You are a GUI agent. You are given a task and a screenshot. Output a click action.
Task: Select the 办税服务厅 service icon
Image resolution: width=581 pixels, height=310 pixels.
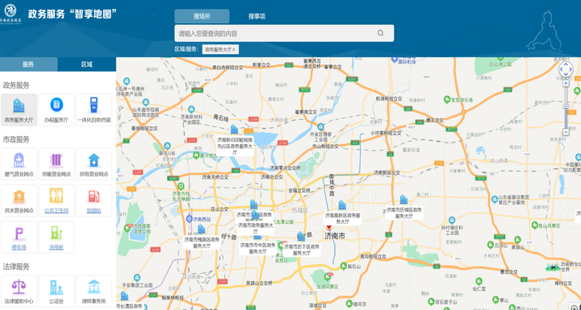click(x=56, y=110)
